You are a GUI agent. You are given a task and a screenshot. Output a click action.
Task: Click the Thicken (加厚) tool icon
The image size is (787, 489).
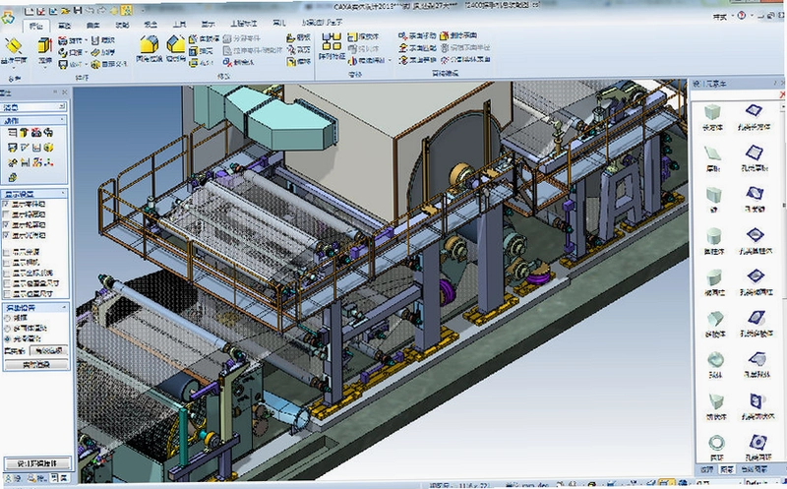(95, 52)
